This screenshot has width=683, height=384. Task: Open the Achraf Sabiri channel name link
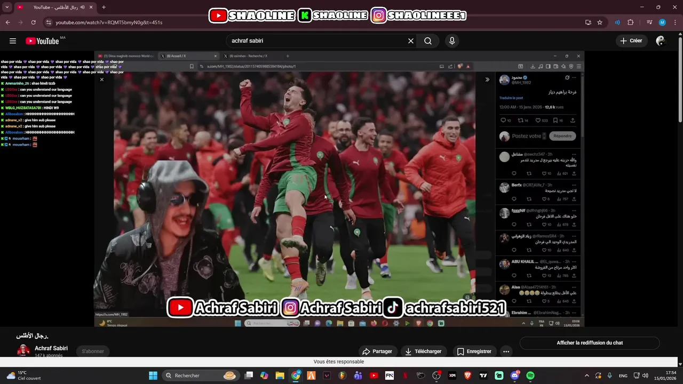click(51, 348)
